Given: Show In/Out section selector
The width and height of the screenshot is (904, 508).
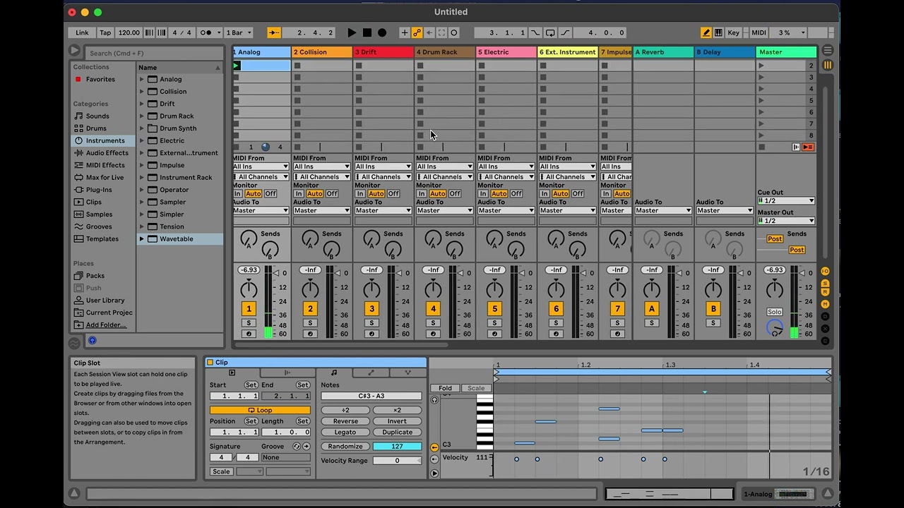Looking at the screenshot, I should pyautogui.click(x=825, y=271).
